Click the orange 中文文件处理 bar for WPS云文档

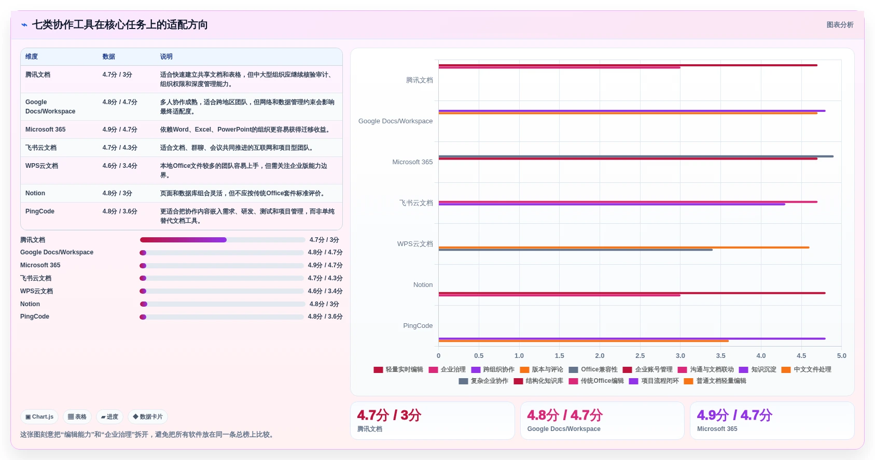(x=624, y=248)
